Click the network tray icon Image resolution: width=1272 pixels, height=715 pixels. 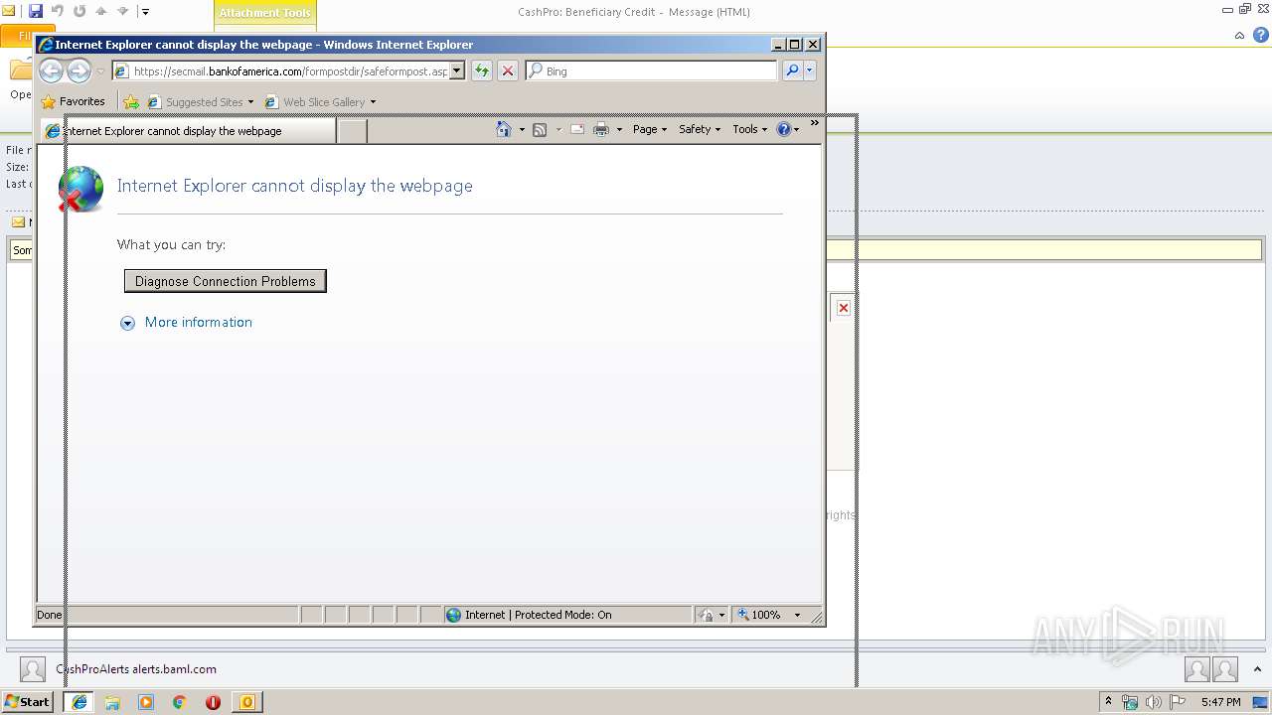[1130, 702]
